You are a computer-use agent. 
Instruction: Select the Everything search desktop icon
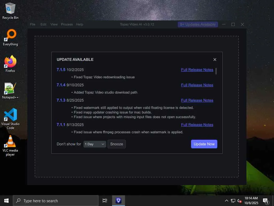pos(10,38)
